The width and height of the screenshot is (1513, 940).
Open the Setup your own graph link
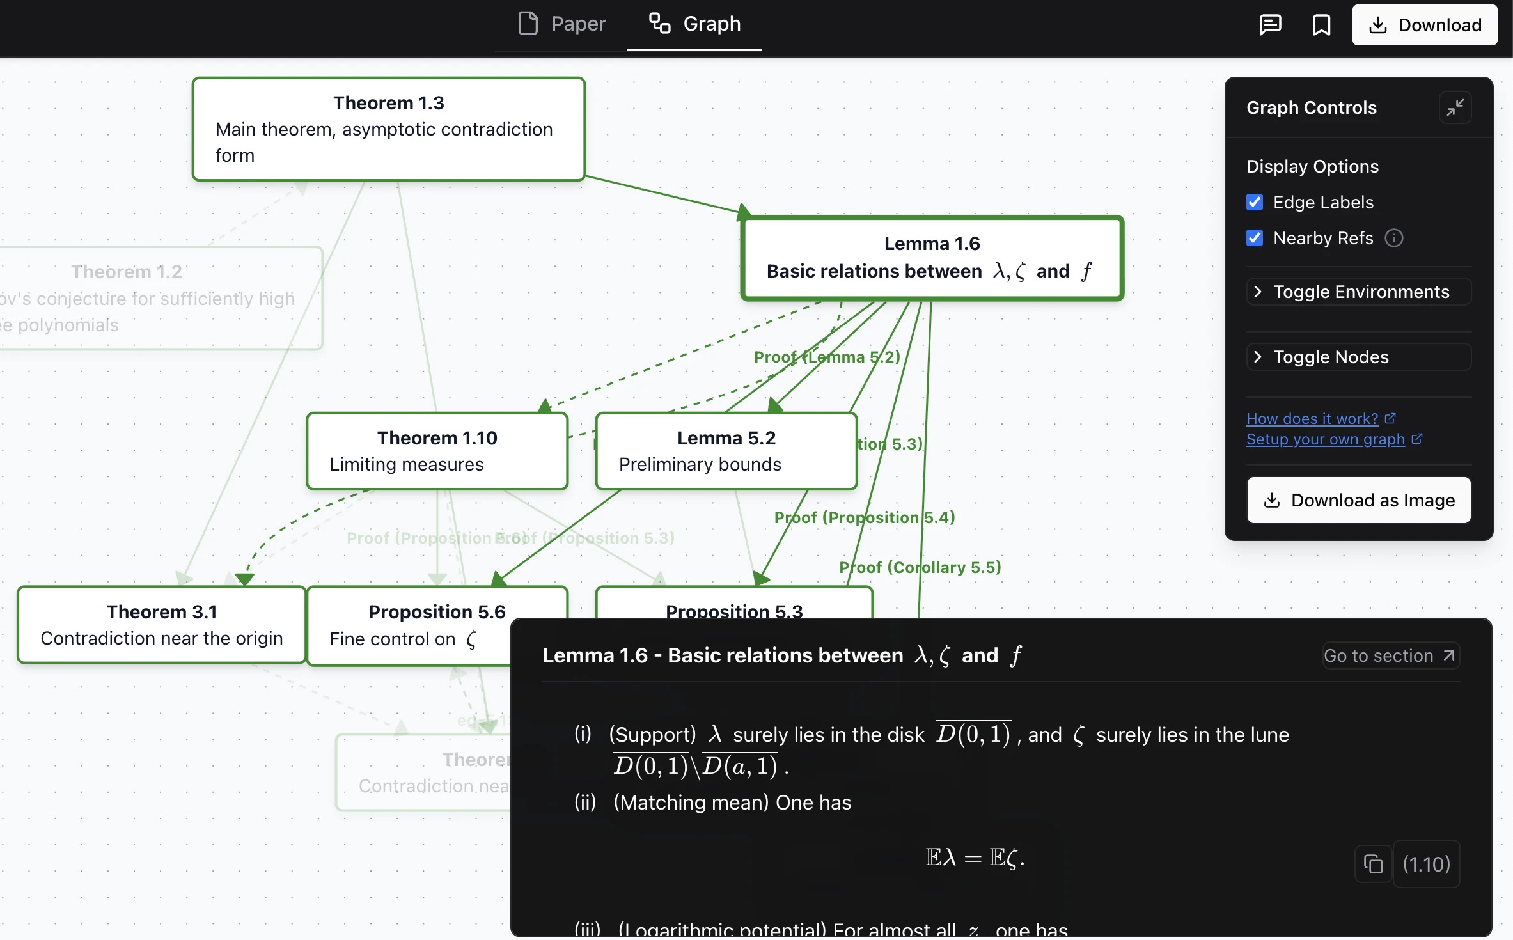click(x=1327, y=440)
